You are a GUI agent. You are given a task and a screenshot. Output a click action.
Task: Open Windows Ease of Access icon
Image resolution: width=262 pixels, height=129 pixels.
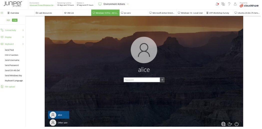click(x=230, y=124)
